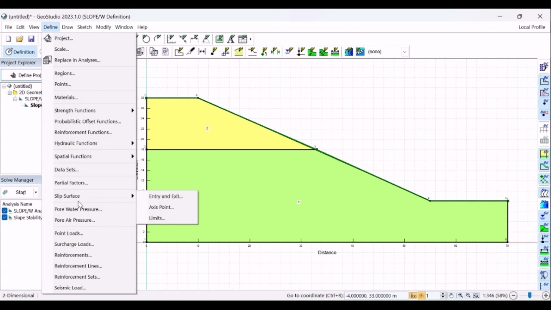Viewport: 551px width, 310px height.
Task: Click the yellow material region icon on right toolbar
Action: 544,154
